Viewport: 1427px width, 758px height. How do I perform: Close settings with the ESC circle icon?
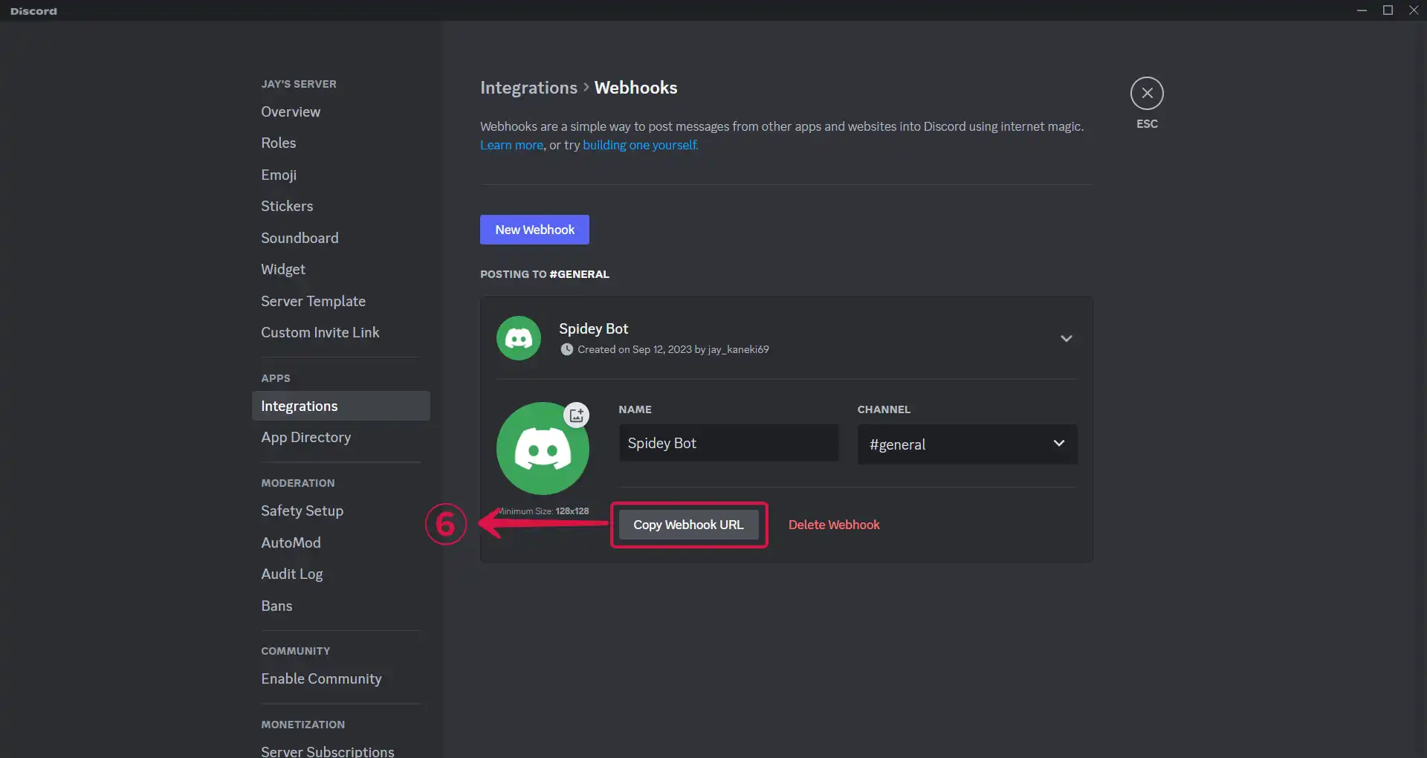tap(1147, 94)
